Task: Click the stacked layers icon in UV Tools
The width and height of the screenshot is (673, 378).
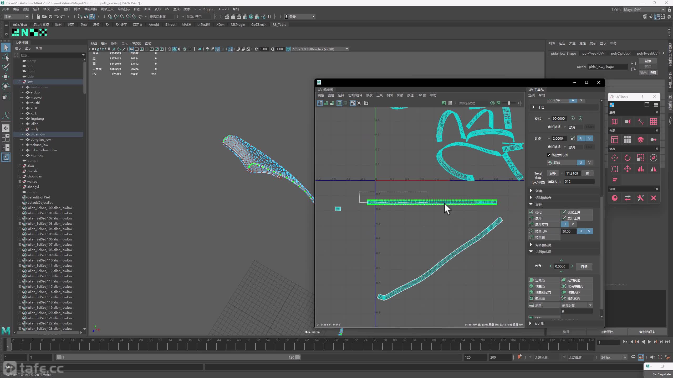Action: (x=640, y=140)
